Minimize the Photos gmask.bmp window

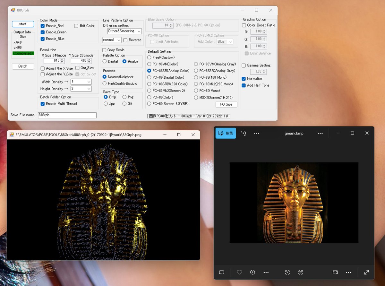pos(338,133)
